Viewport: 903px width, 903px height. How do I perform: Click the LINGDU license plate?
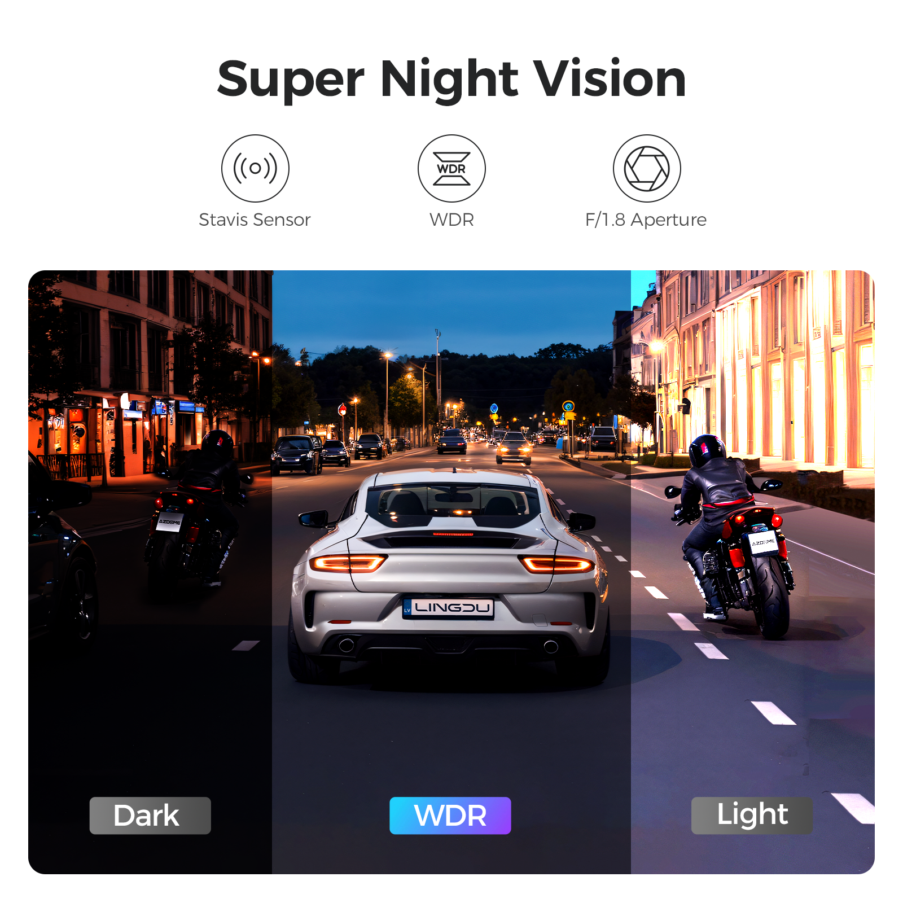click(449, 608)
